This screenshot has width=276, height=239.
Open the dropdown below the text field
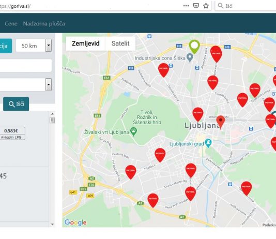click(49, 84)
